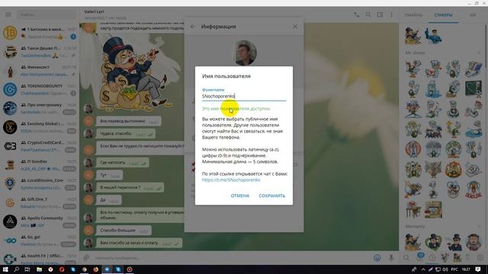Screen dimensions: 488x274
Task: Open the Go, go! chat
Action: tap(40, 241)
